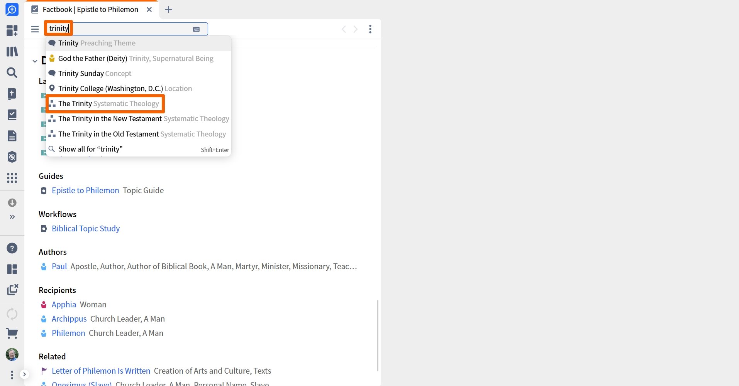Select God the Father (Deity) suggestion
739x386 pixels.
(x=138, y=58)
